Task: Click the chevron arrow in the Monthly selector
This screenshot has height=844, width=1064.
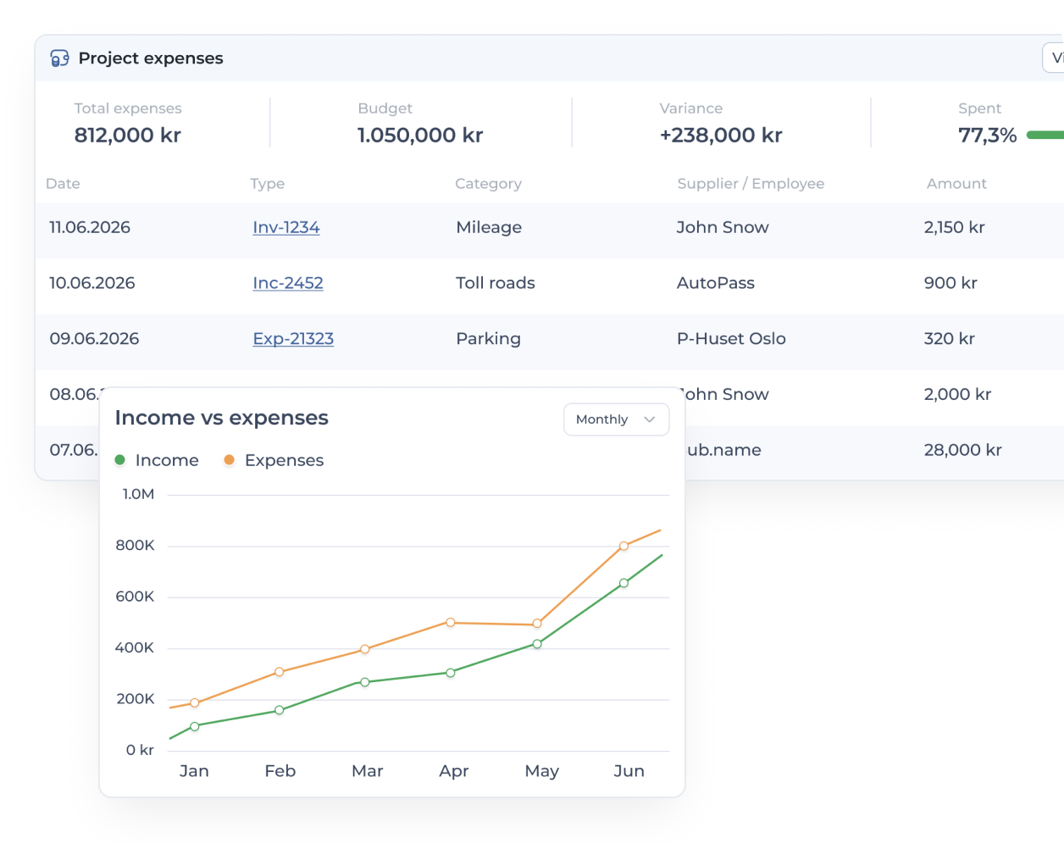Action: (x=650, y=419)
